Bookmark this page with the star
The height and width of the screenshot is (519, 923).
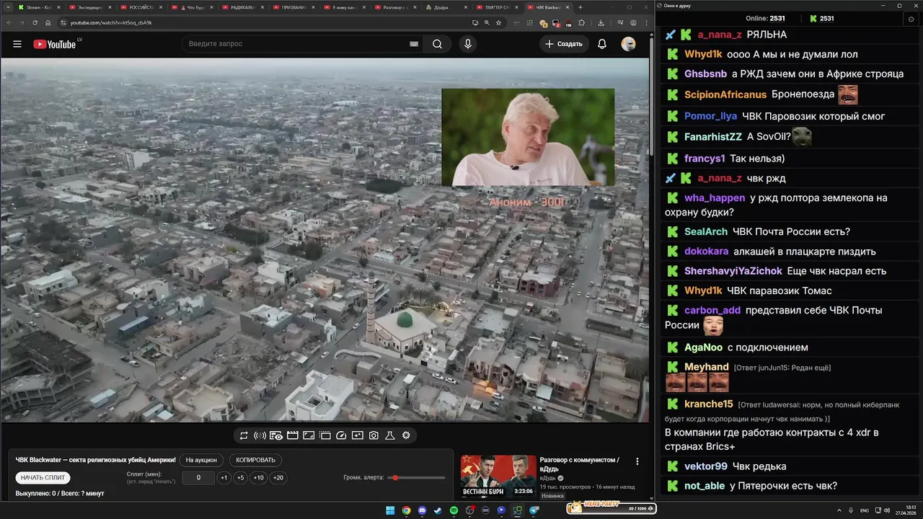pos(498,22)
